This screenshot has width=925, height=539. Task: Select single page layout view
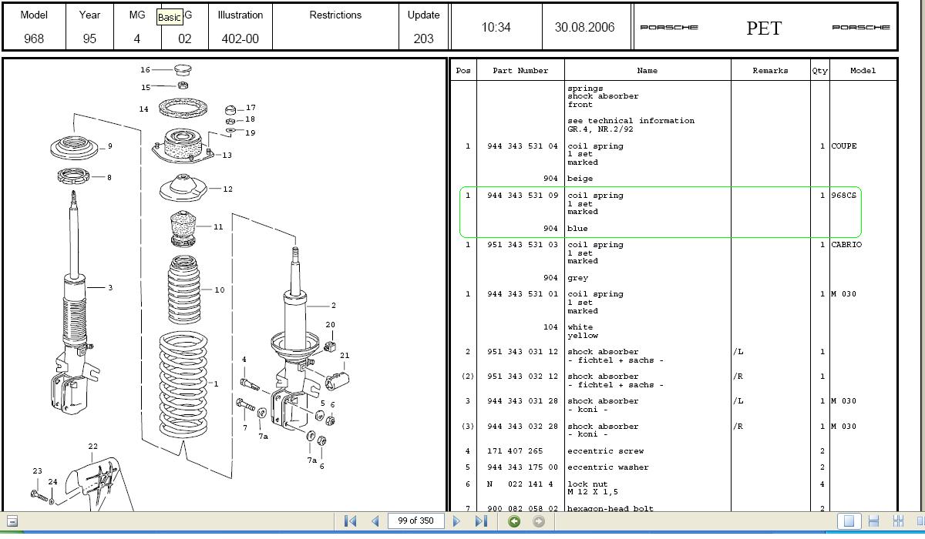(x=849, y=521)
